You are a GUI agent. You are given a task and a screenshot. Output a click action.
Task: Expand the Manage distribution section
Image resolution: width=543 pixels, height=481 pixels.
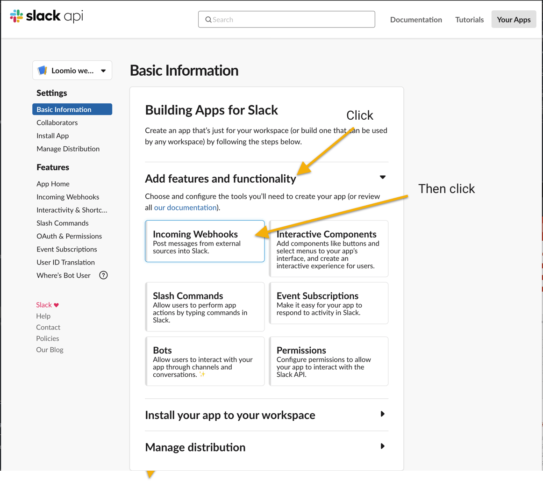382,446
